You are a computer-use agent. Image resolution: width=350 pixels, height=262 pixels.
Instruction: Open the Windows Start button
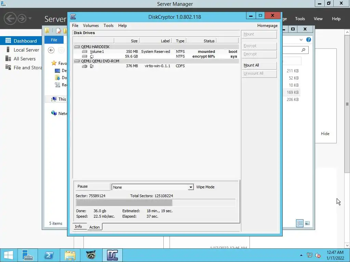tap(9, 255)
